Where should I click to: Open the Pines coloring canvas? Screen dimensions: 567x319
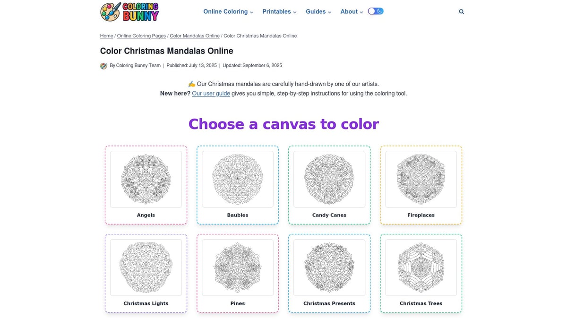[237, 273]
